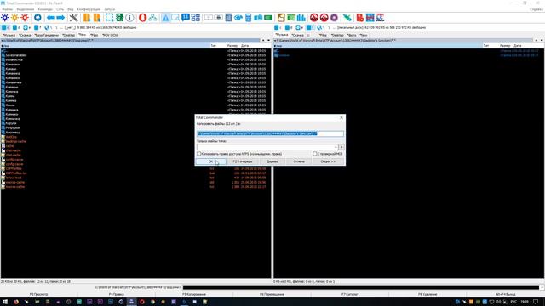
Task: Click the blue cloud toolbar icon
Action: (238, 17)
